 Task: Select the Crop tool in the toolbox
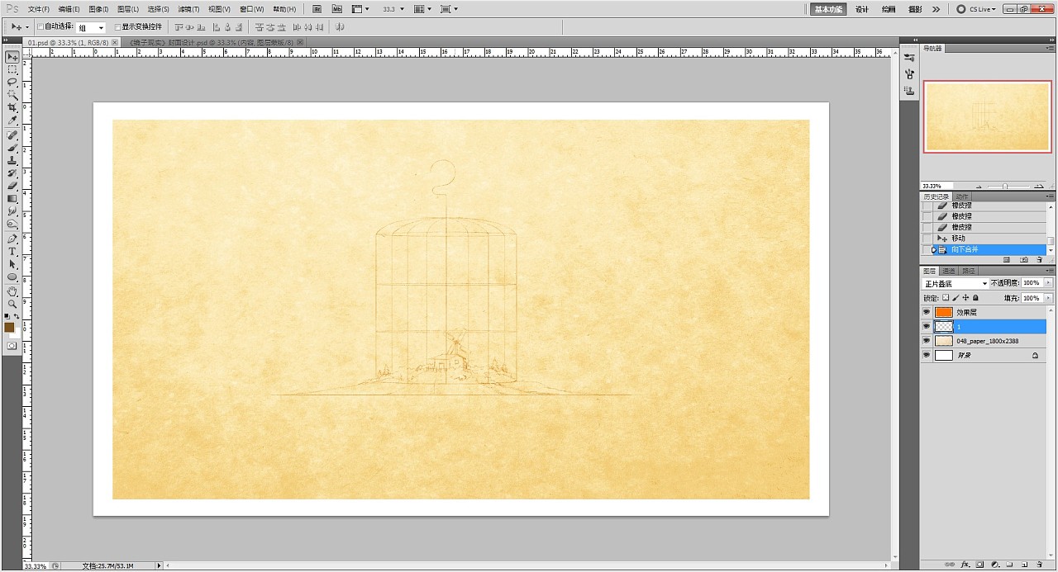pos(12,108)
